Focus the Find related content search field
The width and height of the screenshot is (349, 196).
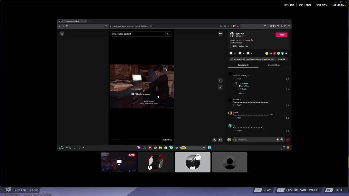pos(138,34)
